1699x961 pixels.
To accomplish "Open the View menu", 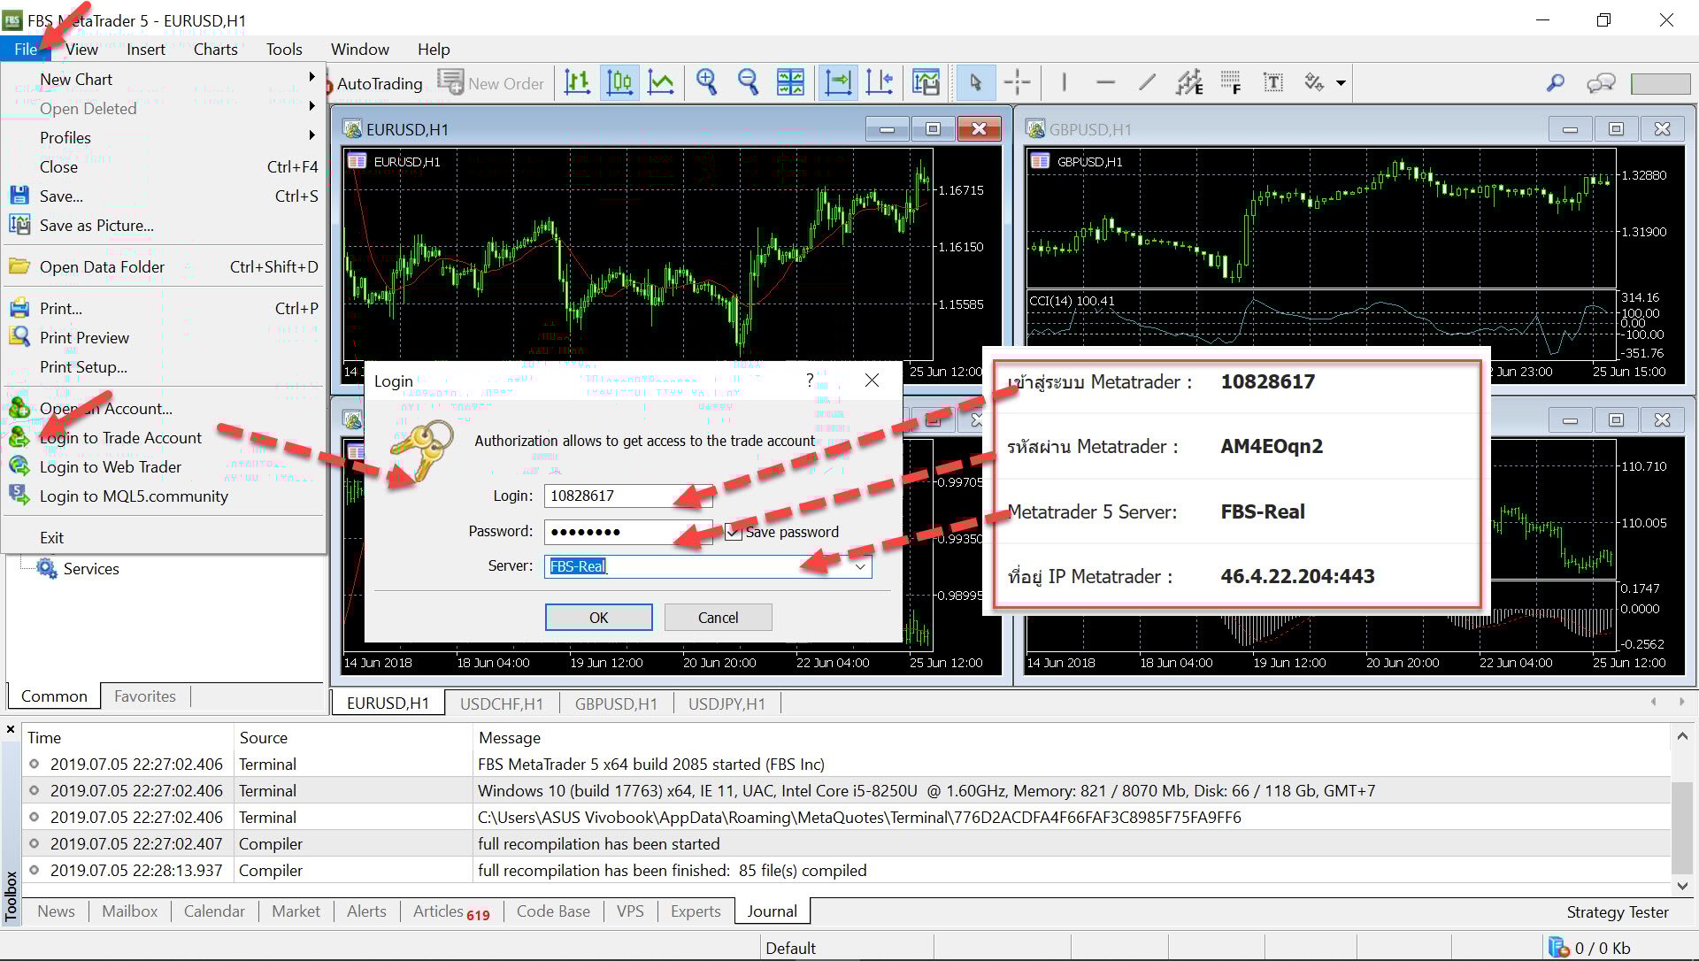I will coord(81,49).
